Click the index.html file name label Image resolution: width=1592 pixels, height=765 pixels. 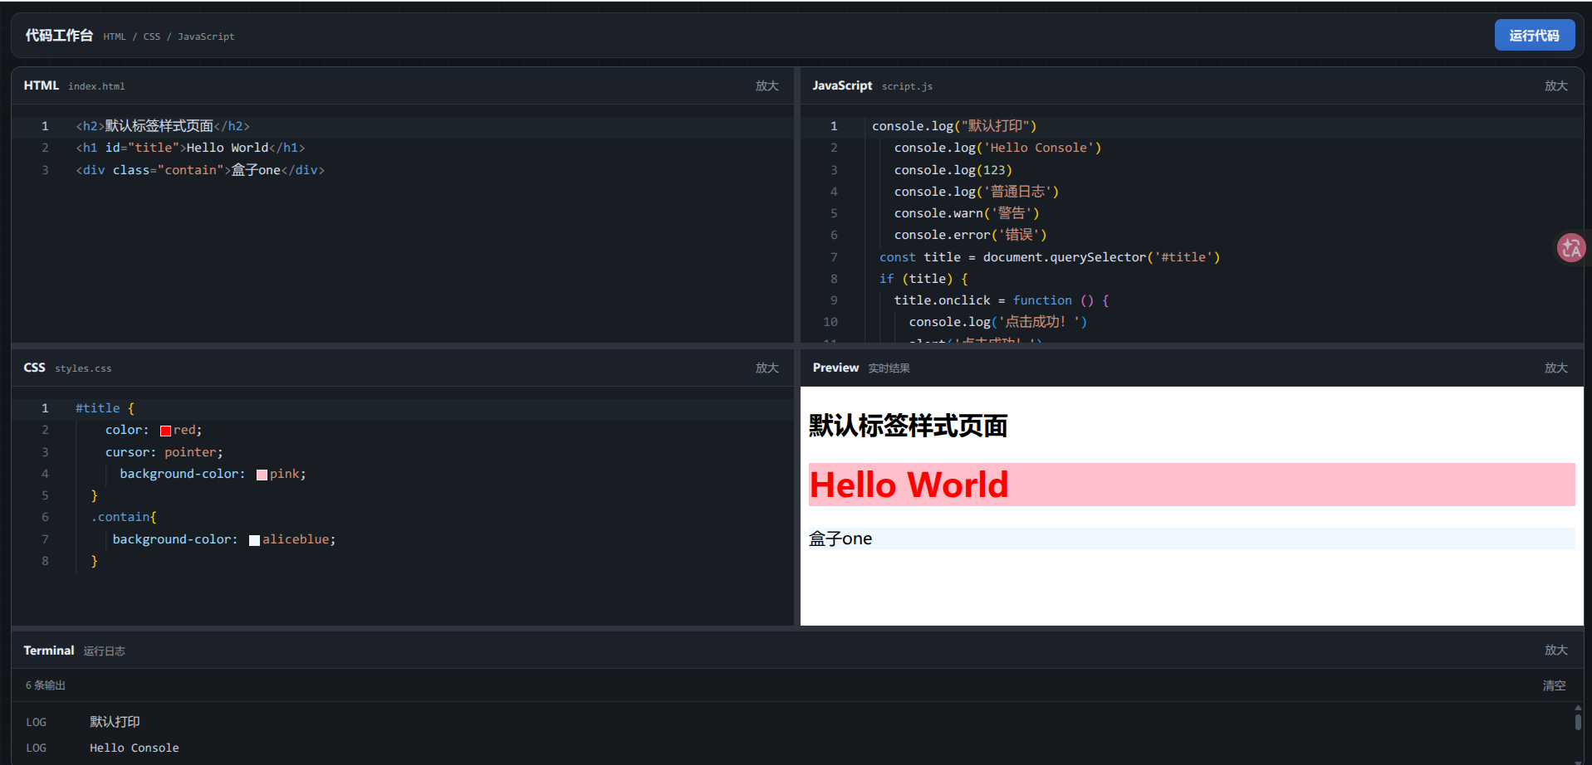(96, 86)
